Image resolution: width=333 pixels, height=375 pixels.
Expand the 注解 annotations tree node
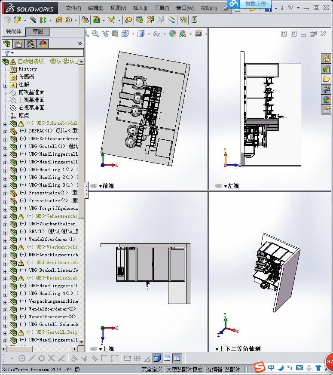click(5, 86)
